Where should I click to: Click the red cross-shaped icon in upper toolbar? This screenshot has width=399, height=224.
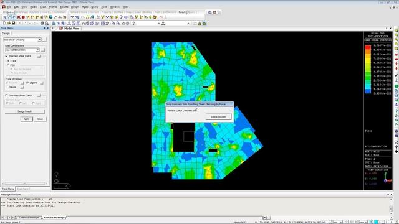(x=19, y=17)
